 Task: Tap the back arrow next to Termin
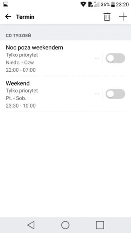coord(8,16)
